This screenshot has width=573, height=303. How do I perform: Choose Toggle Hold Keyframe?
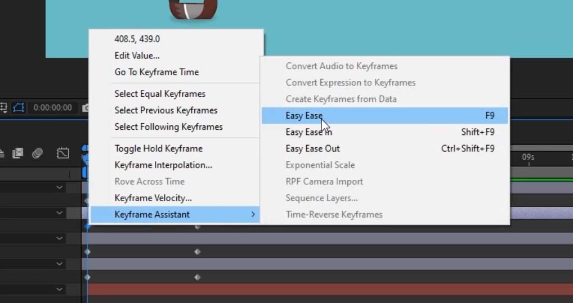(174, 148)
